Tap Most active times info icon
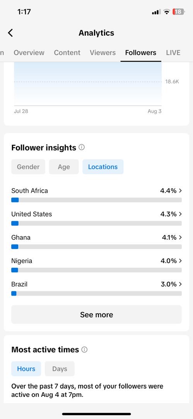 (84, 350)
